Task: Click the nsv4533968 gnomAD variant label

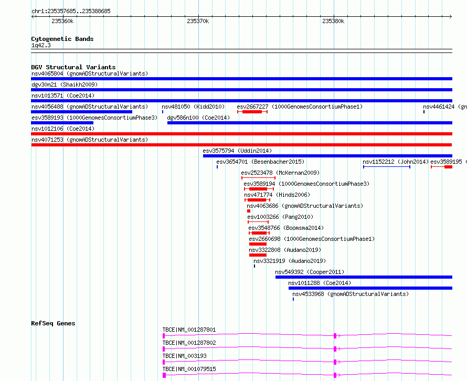Action: tap(351, 294)
